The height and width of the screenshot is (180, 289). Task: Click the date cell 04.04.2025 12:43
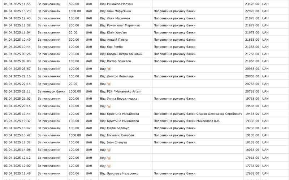[x=17, y=18]
